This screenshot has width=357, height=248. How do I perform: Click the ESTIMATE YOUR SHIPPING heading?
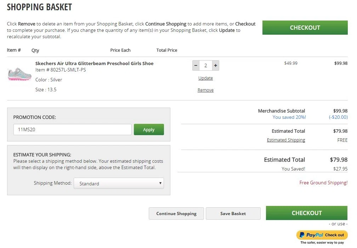pyautogui.click(x=42, y=155)
